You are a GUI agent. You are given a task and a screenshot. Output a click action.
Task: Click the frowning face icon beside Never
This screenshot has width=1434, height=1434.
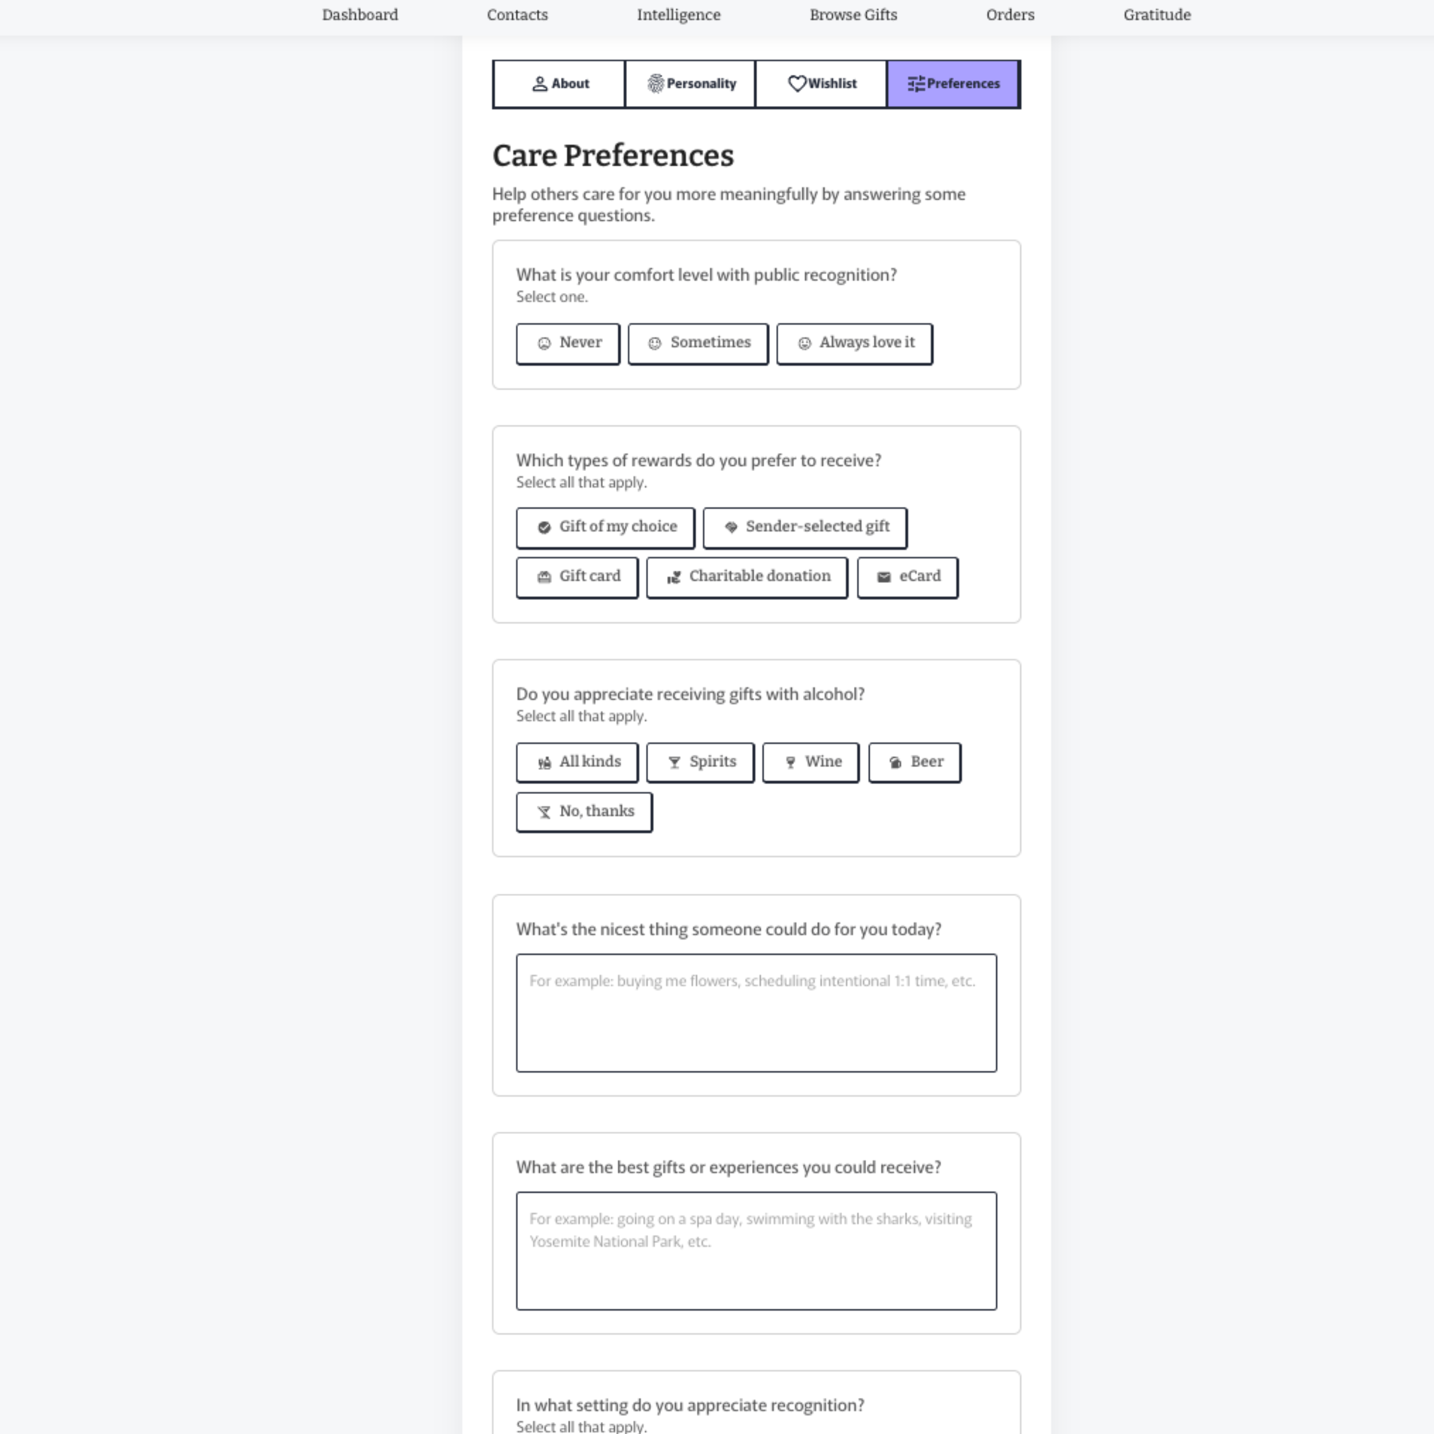pos(544,344)
